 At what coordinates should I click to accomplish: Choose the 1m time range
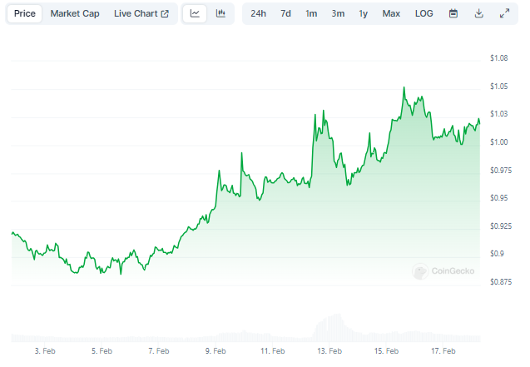[311, 13]
